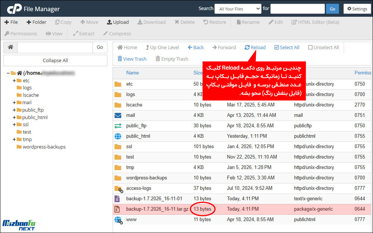Click the search text input field

pyautogui.click(x=297, y=9)
